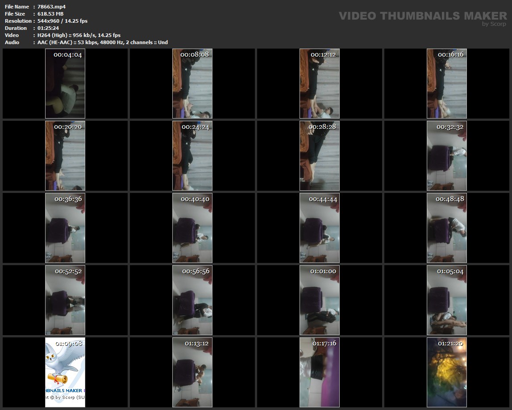Select the last thumbnail at 01:21:20
Viewport: 512px width, 410px height.
point(447,372)
